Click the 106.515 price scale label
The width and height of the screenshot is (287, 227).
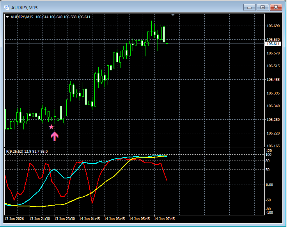click(x=273, y=66)
